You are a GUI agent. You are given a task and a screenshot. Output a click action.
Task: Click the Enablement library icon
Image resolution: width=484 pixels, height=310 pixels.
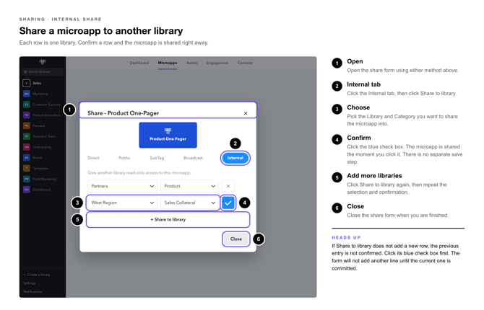27,190
